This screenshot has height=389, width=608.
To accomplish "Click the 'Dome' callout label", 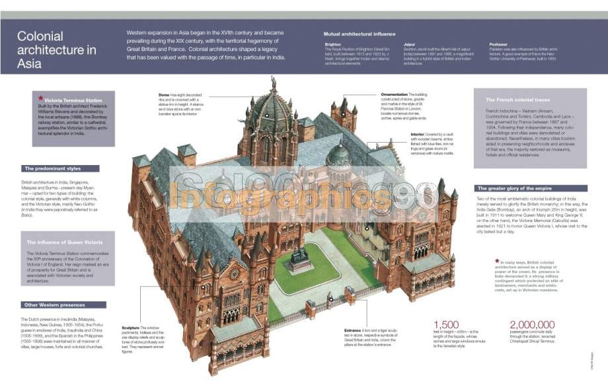I will (164, 95).
